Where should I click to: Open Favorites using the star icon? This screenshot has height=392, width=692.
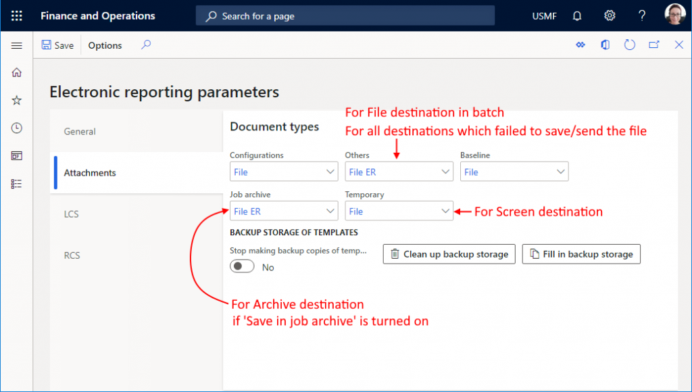point(17,100)
